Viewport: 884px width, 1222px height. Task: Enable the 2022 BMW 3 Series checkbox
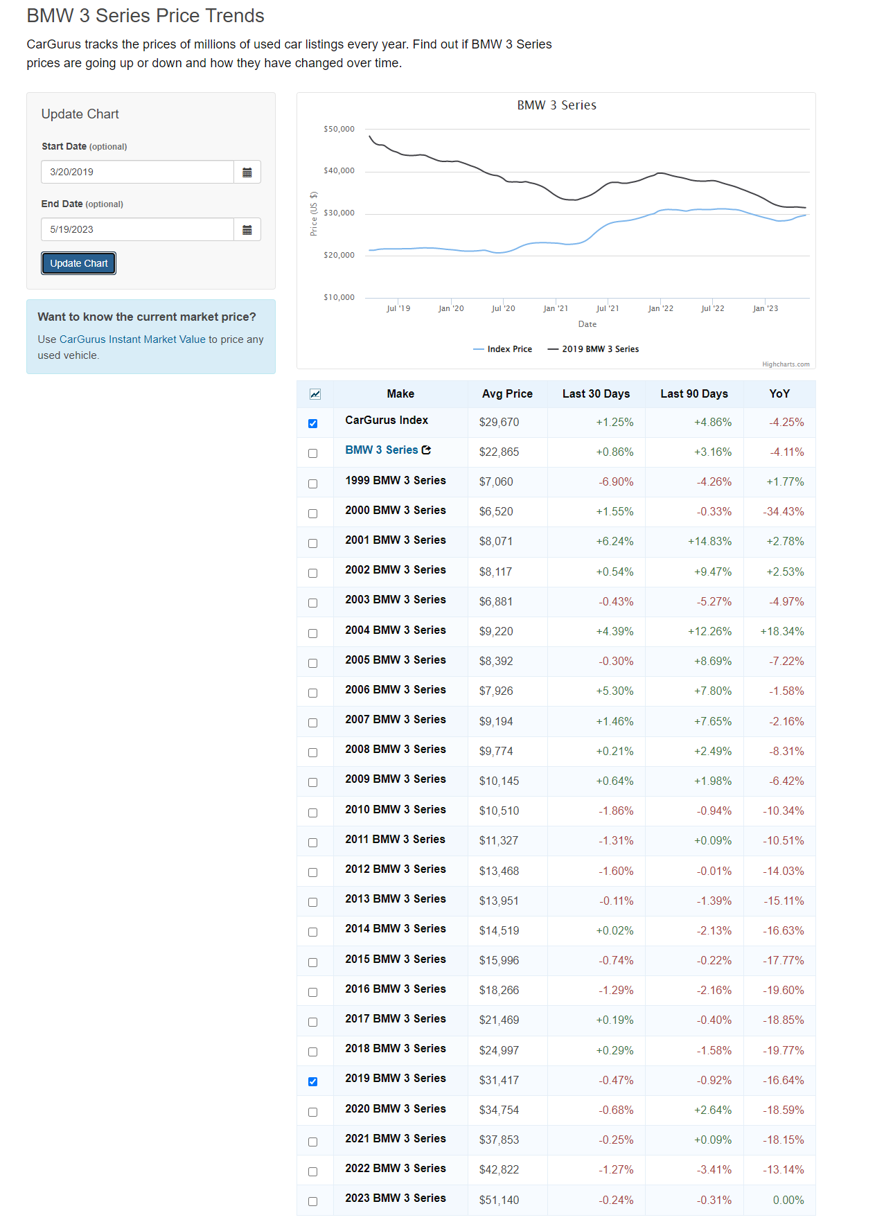tap(313, 1171)
